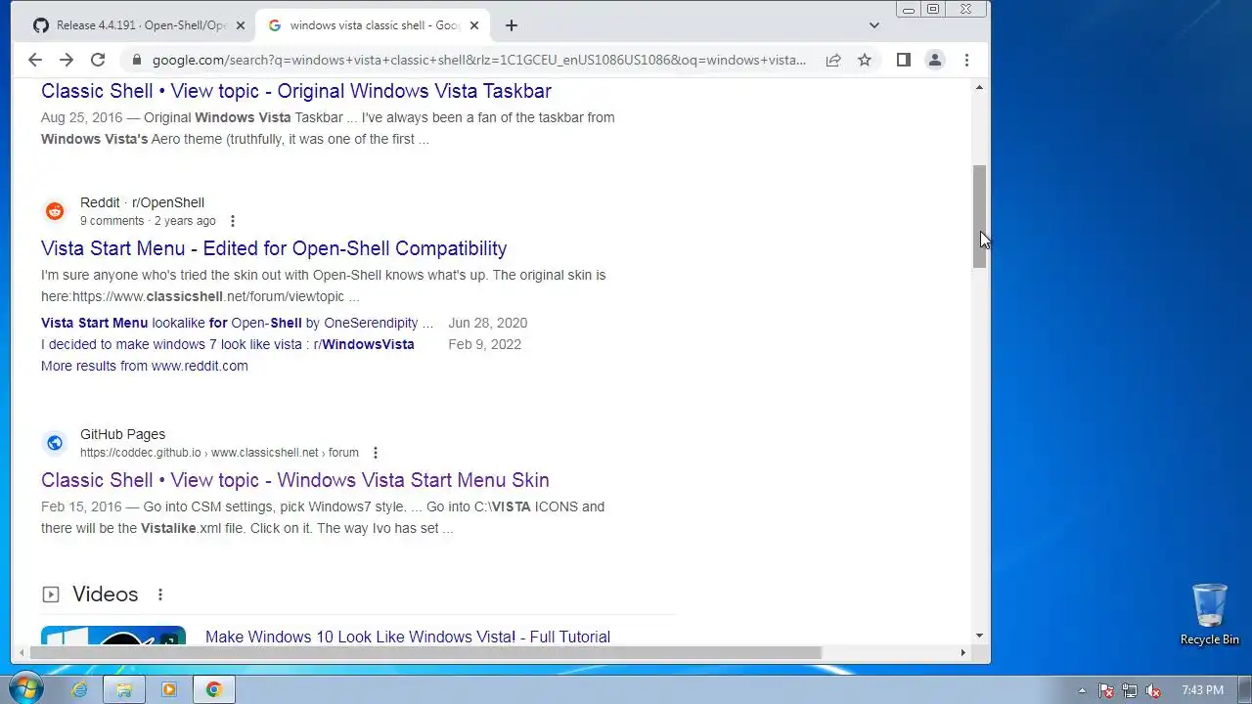Click 'Feb 9, 2022' date text
Viewport: 1252px width, 704px height.
tap(484, 344)
